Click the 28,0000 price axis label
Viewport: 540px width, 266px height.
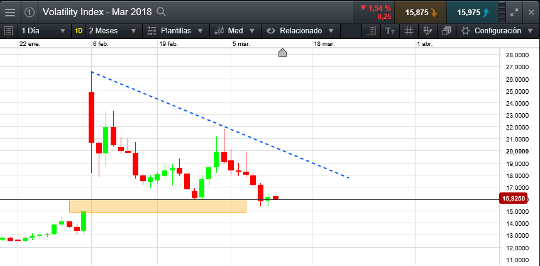[x=517, y=55]
